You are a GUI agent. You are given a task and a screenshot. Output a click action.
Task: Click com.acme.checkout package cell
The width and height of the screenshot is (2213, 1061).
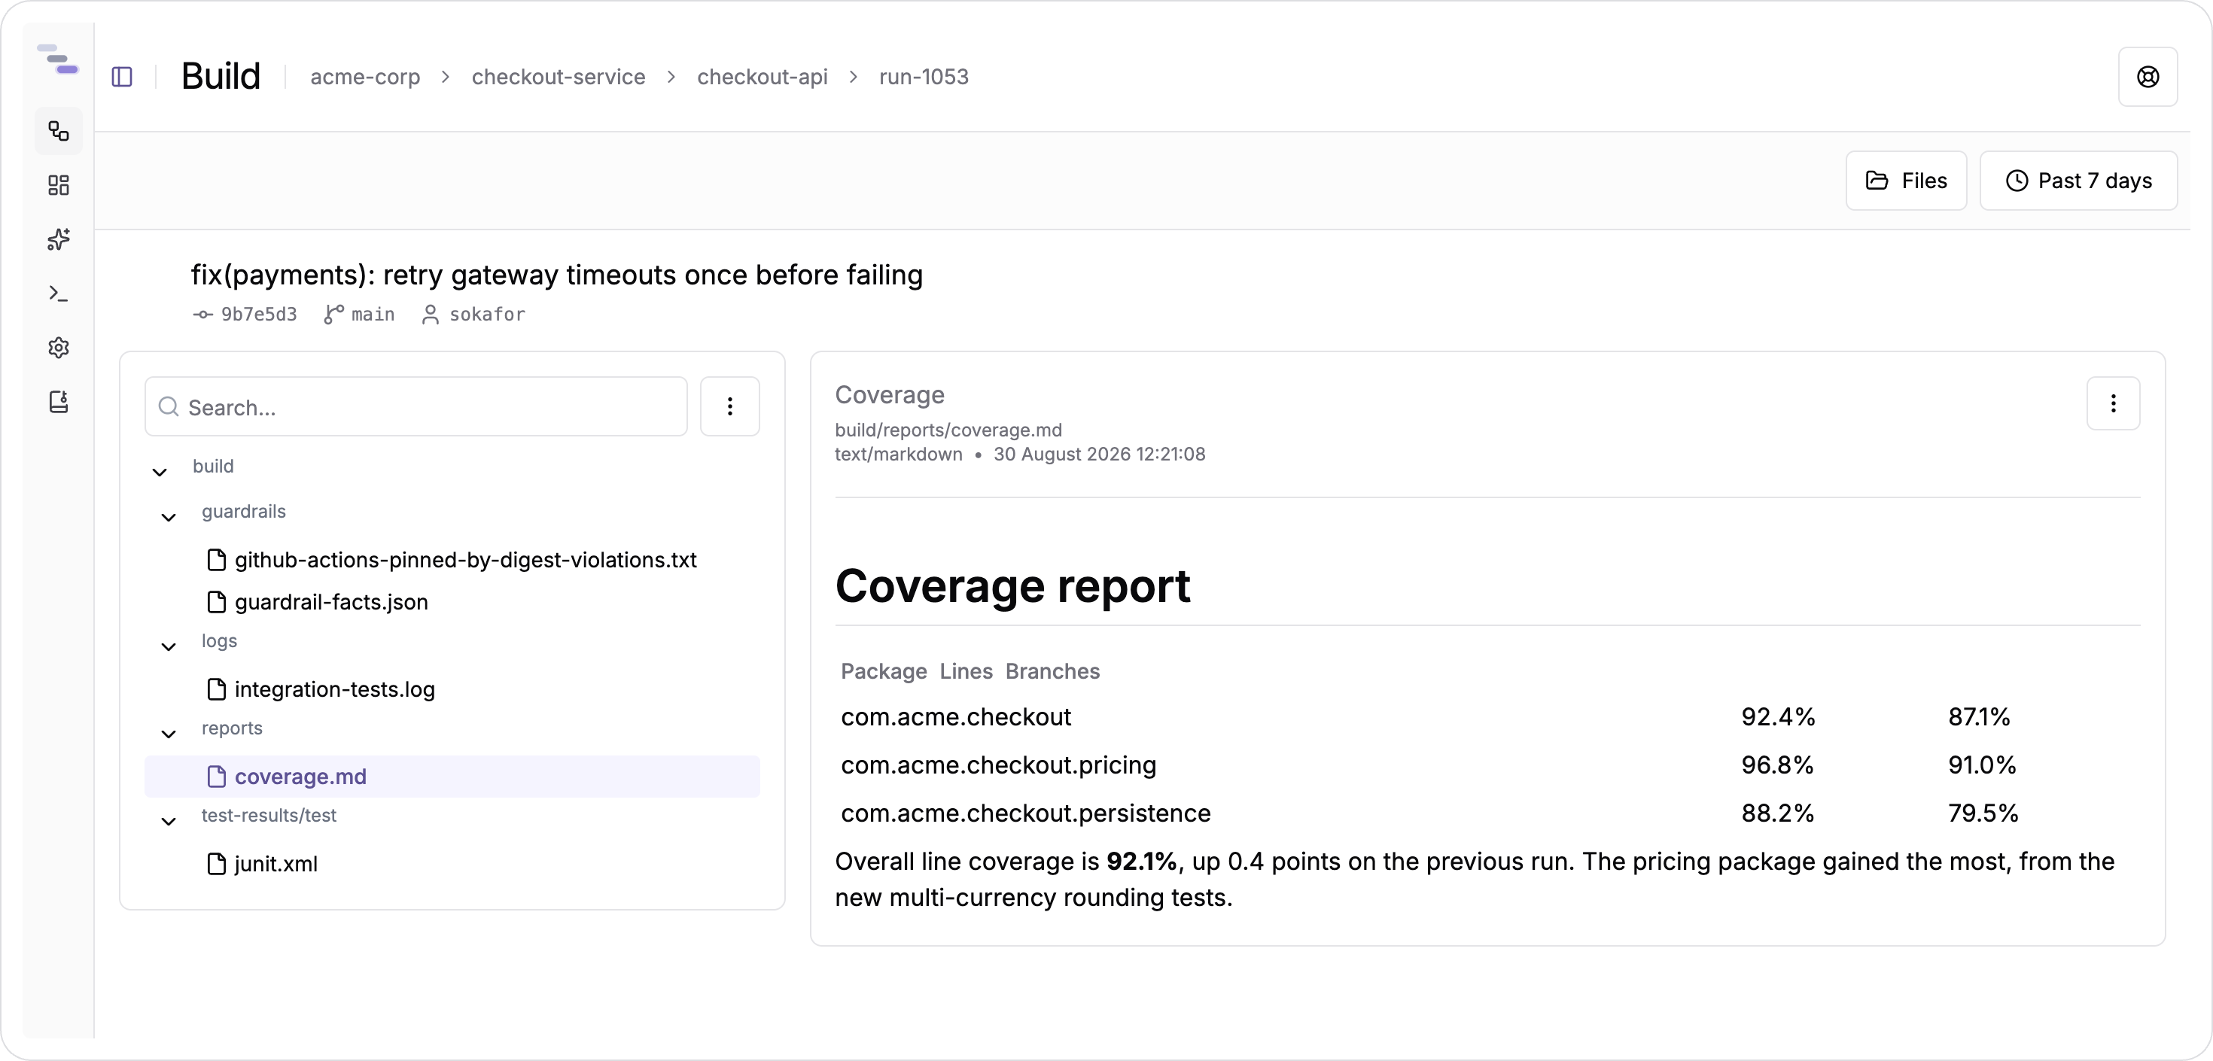point(955,717)
